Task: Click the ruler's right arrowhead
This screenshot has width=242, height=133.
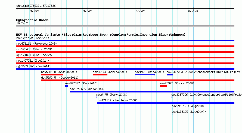Action: [233, 8]
